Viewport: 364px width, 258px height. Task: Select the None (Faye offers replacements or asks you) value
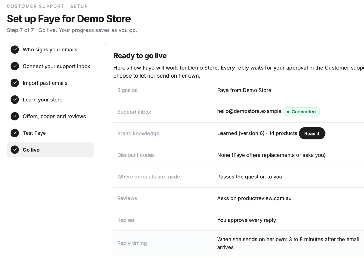tap(271, 155)
